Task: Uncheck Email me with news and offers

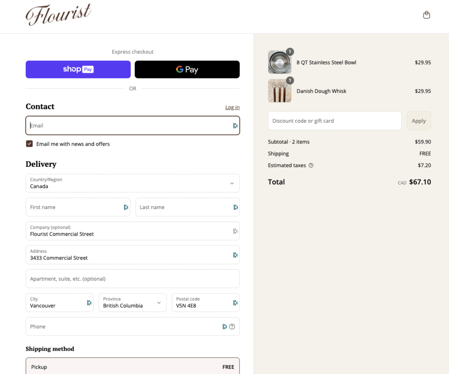Action: point(29,144)
